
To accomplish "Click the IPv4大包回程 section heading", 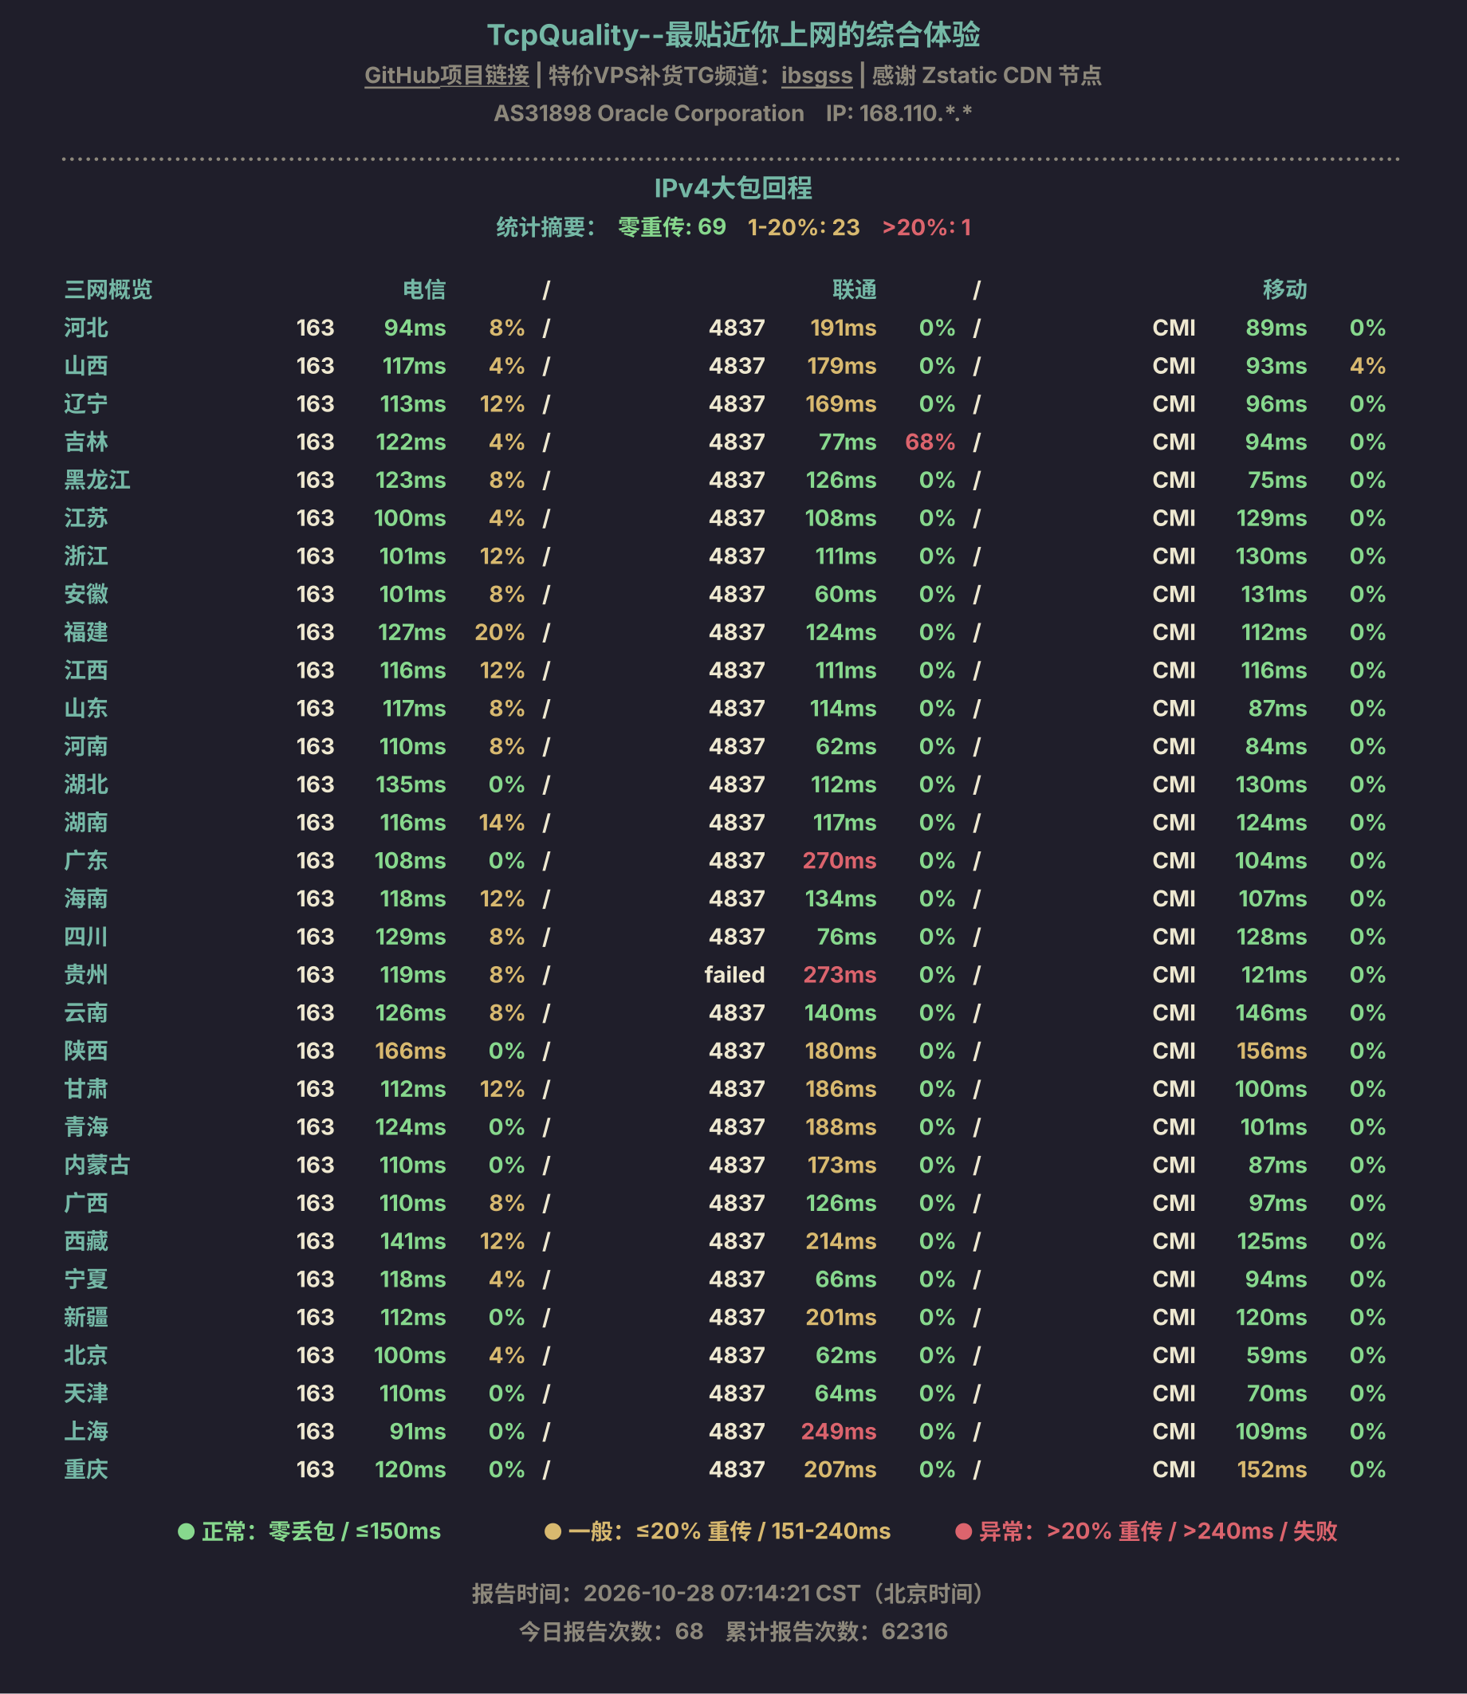I will [733, 188].
